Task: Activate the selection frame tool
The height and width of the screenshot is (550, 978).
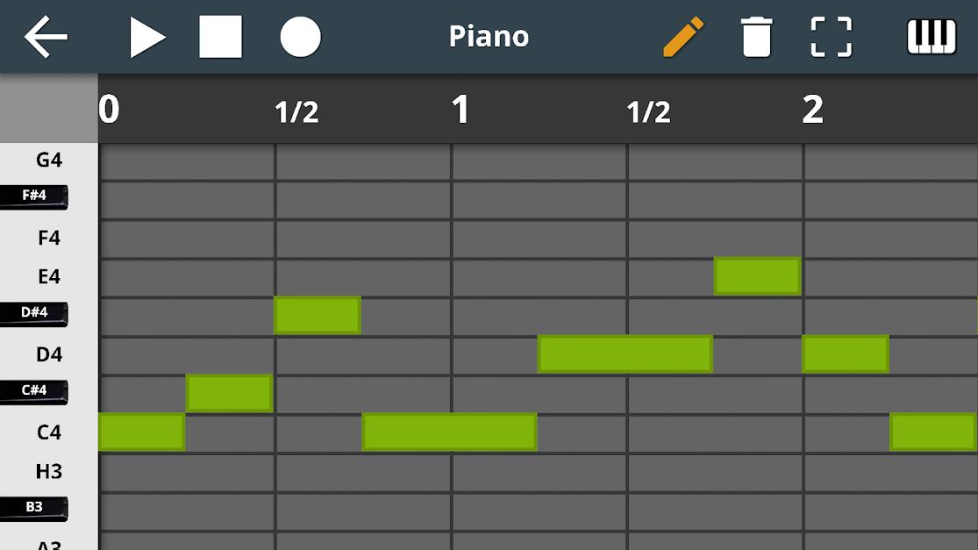Action: [832, 37]
